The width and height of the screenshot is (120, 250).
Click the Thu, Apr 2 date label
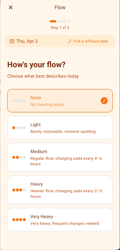point(27,41)
